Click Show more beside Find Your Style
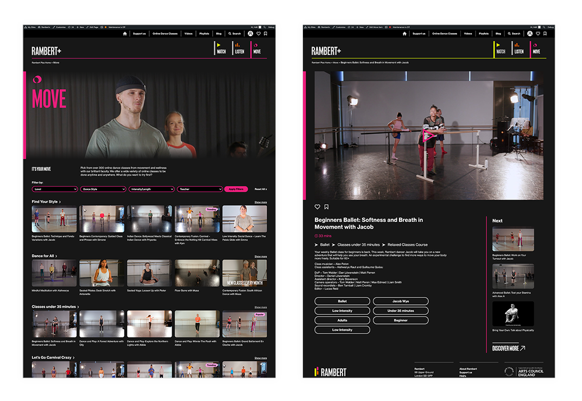 coord(261,202)
